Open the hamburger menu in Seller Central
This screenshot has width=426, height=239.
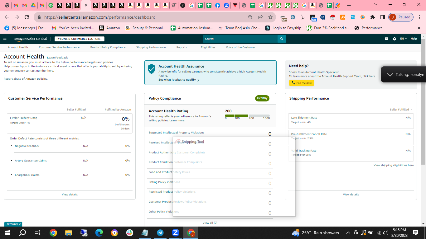5,39
